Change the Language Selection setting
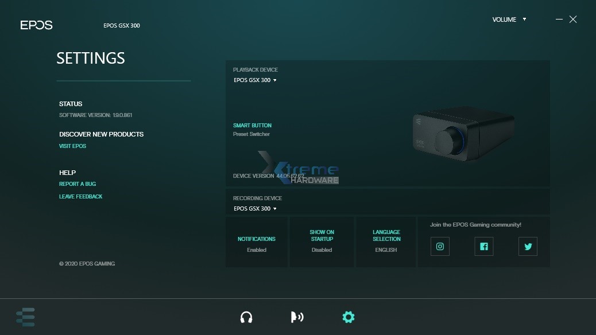 [x=386, y=241]
